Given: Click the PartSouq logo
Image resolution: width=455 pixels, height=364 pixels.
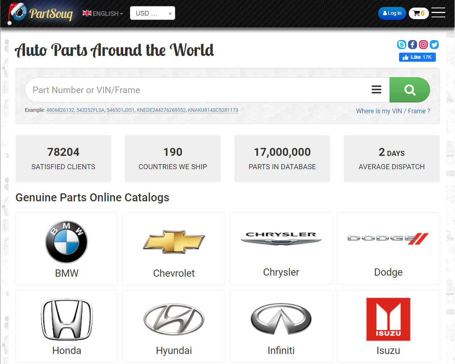Looking at the screenshot, I should 40,14.
